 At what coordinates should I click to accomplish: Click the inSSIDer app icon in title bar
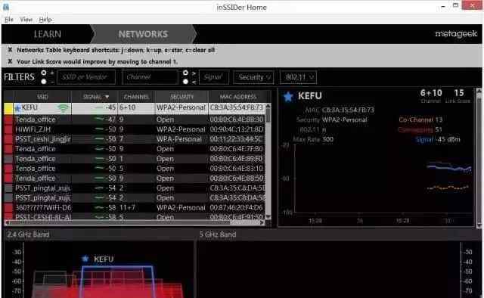click(5, 7)
